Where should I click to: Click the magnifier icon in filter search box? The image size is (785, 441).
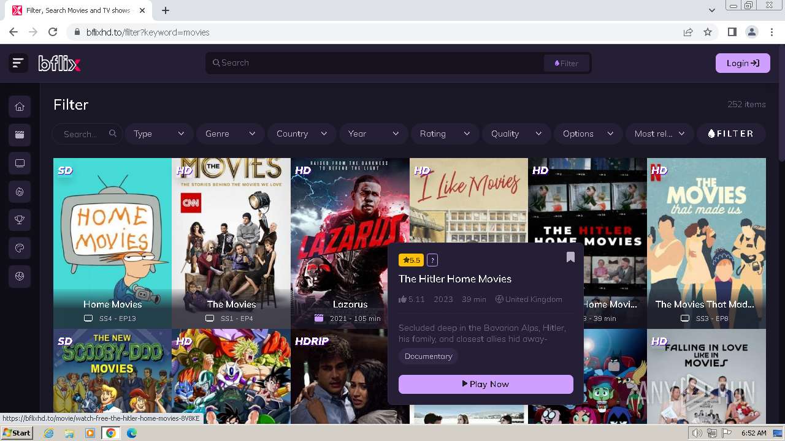tap(113, 134)
